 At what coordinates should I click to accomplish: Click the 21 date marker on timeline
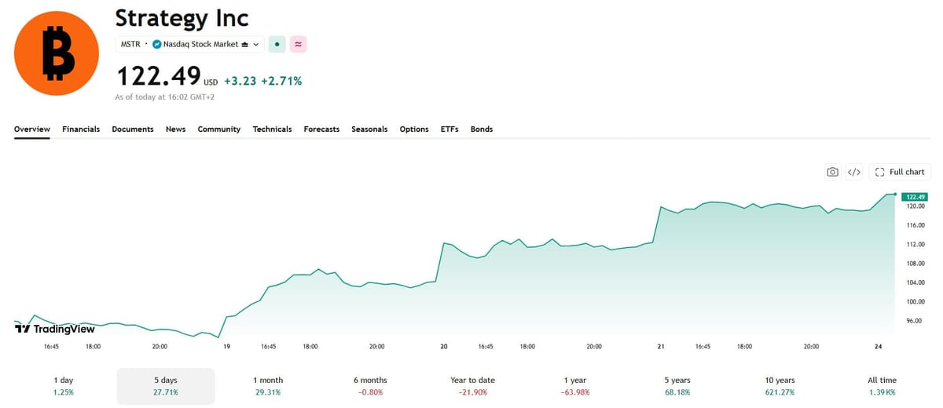[x=661, y=346]
